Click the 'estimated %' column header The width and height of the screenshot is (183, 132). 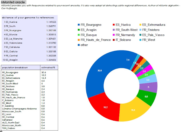coord(48,67)
